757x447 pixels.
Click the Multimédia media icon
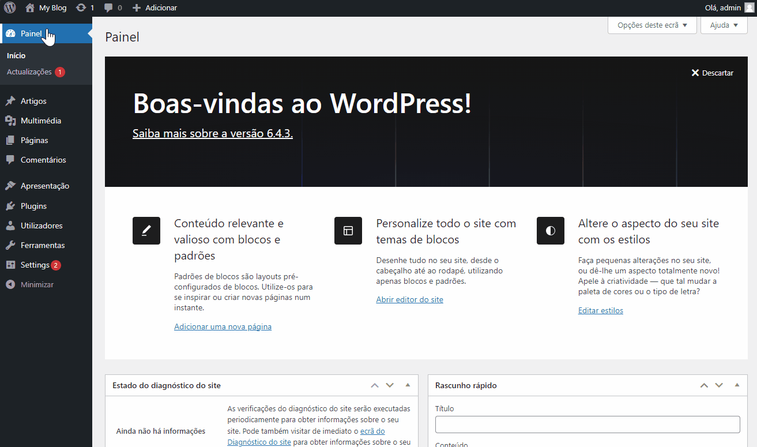10,121
